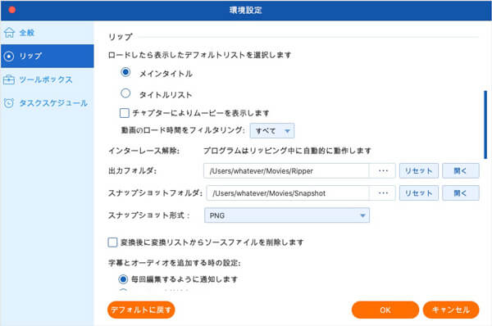Image resolution: width=492 pixels, height=326 pixels.
Task: Click the デフォルトに戻す button
Action: pyautogui.click(x=141, y=310)
